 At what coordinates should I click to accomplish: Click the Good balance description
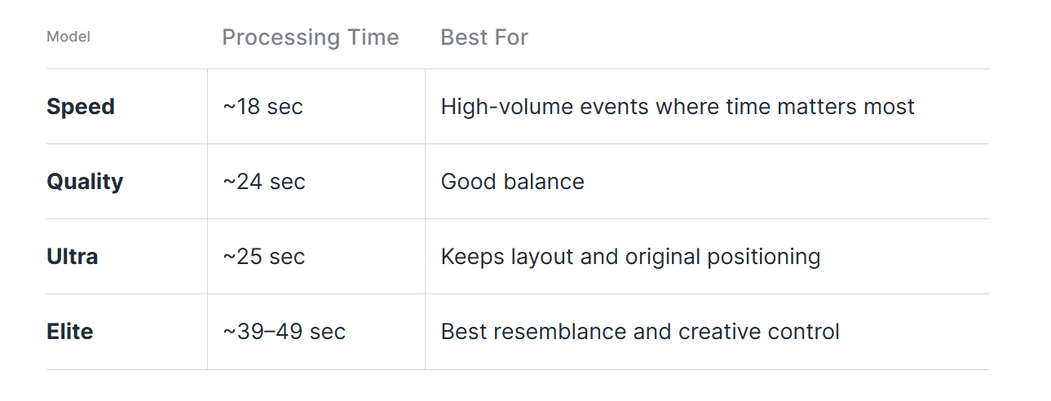[513, 182]
